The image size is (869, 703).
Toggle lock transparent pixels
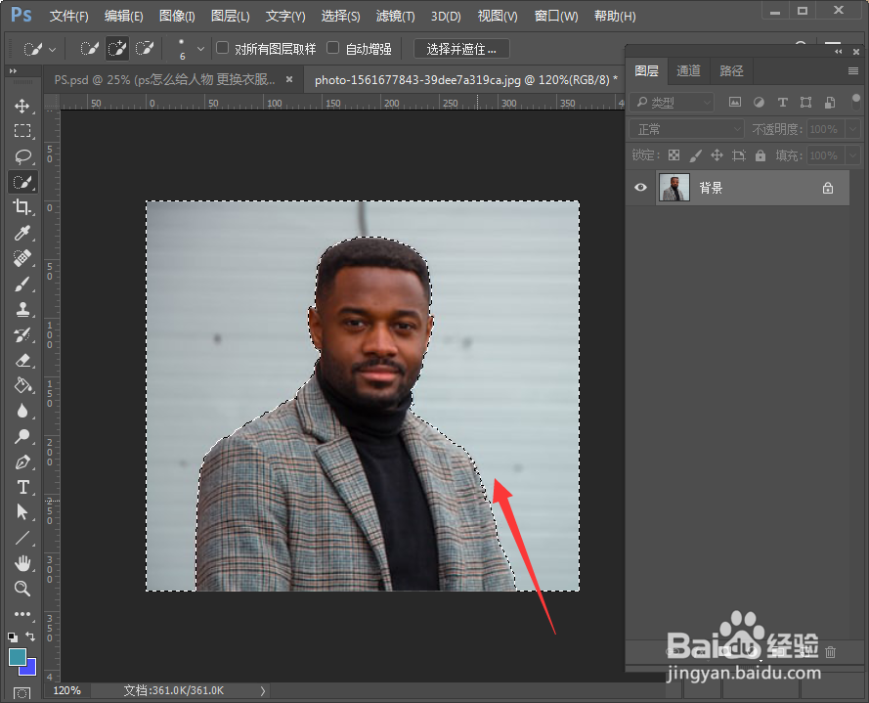pos(673,155)
